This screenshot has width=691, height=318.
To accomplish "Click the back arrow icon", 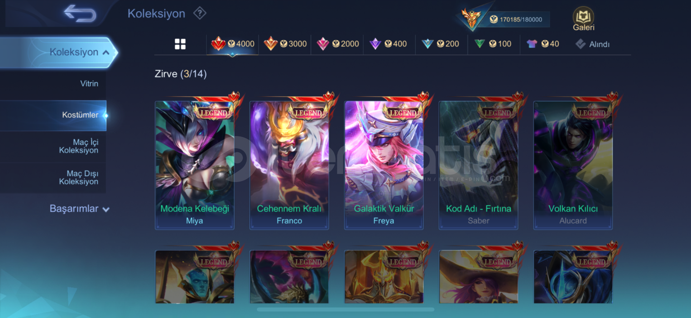I will (80, 14).
